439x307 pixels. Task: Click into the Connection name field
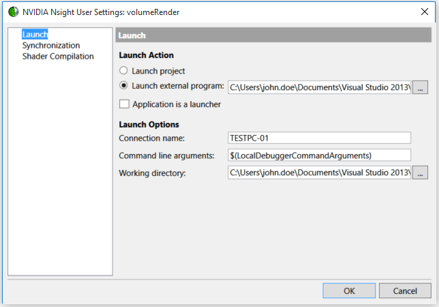[319, 138]
